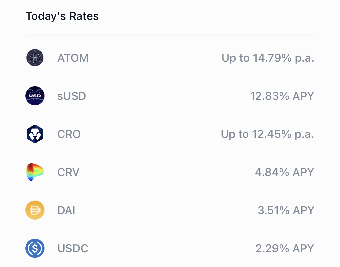
Task: Click the blue USDC dollar icon
Action: click(x=35, y=248)
